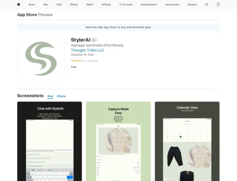The image size is (237, 181).
Task: View the Chat with StylerAI screenshot
Action: pyautogui.click(x=50, y=141)
